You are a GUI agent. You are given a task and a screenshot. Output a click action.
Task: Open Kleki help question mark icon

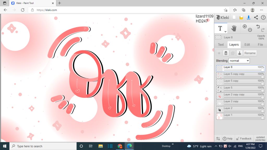[x=263, y=17]
